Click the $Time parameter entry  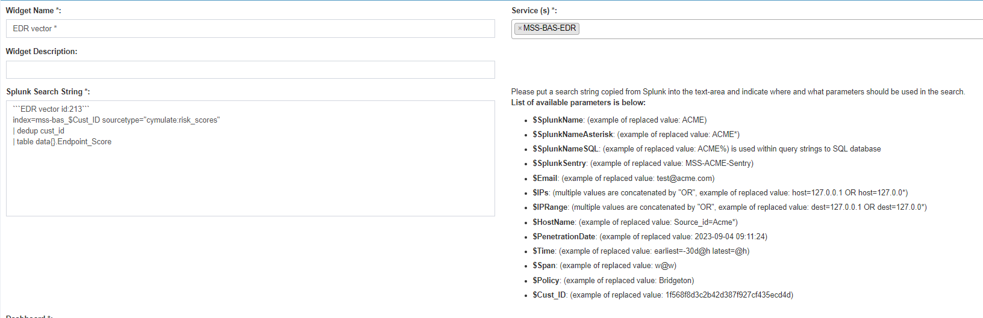641,251
